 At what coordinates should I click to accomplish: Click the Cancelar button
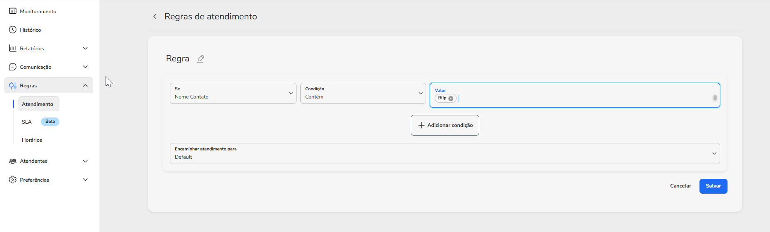681,186
